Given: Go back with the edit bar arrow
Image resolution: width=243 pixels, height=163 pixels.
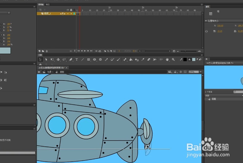Looking at the screenshot, I should 39,72.
